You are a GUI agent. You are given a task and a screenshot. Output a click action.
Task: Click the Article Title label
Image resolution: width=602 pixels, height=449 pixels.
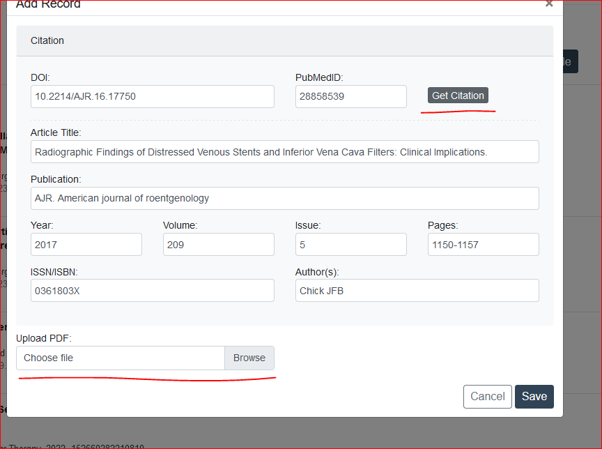(56, 132)
